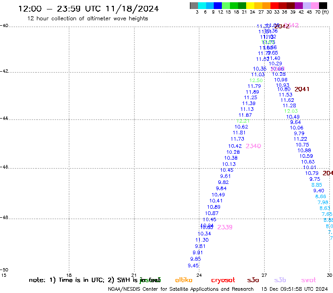The height and width of the screenshot is (293, 333).
Task: Click the gray swatch in the color legend
Action: [194, 5]
